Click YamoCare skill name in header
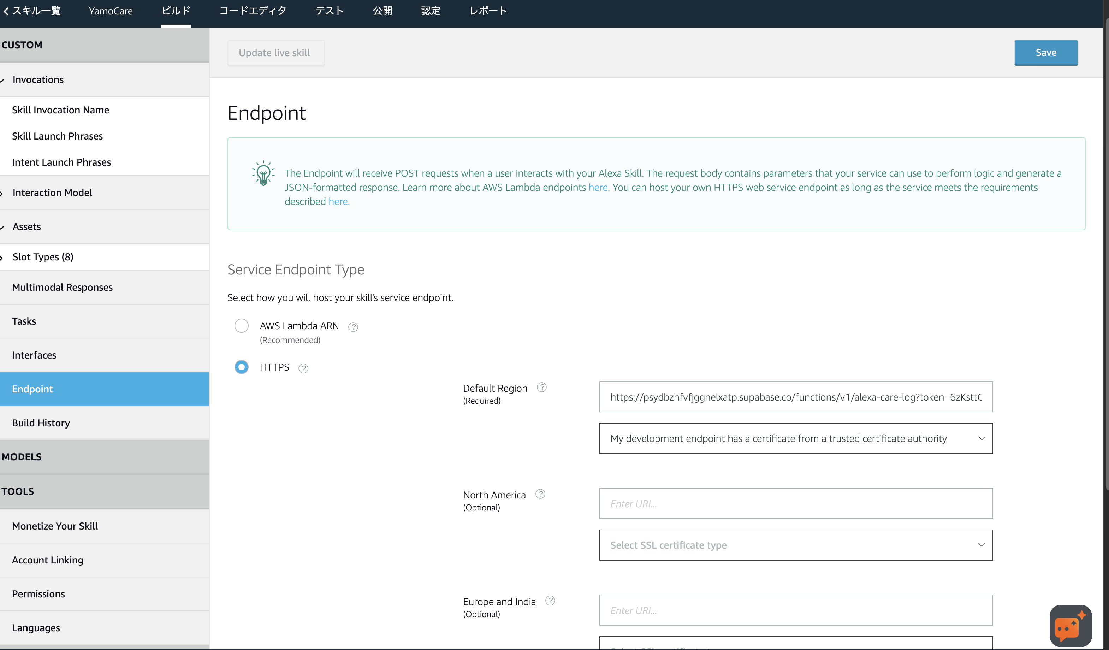The height and width of the screenshot is (650, 1109). coord(111,11)
